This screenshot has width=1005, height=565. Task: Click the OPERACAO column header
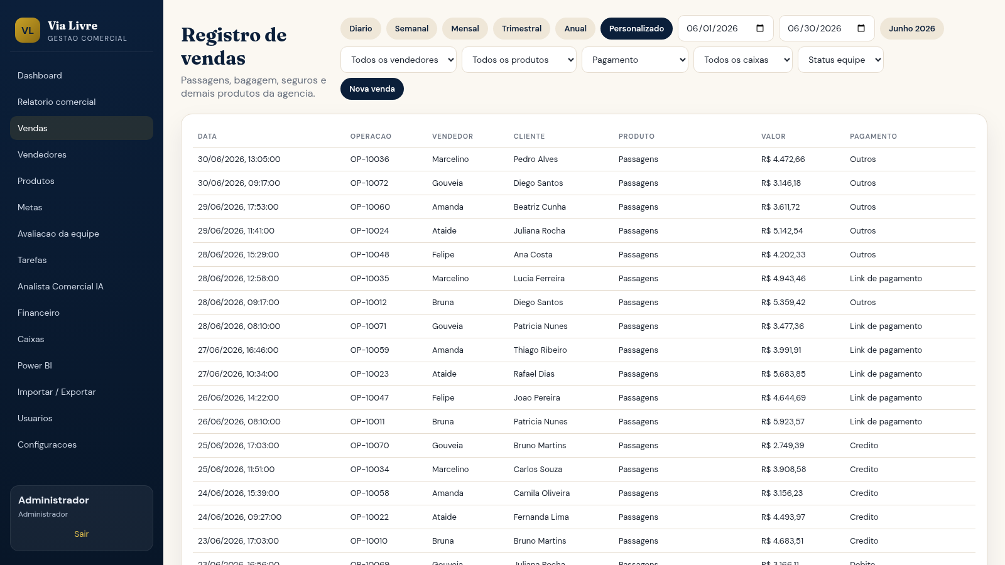(371, 136)
